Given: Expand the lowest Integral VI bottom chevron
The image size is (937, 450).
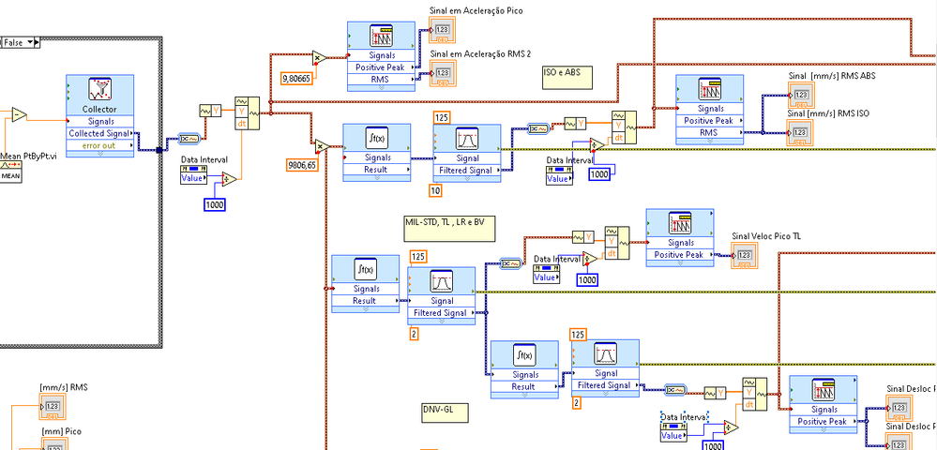Looking at the screenshot, I should 524,395.
